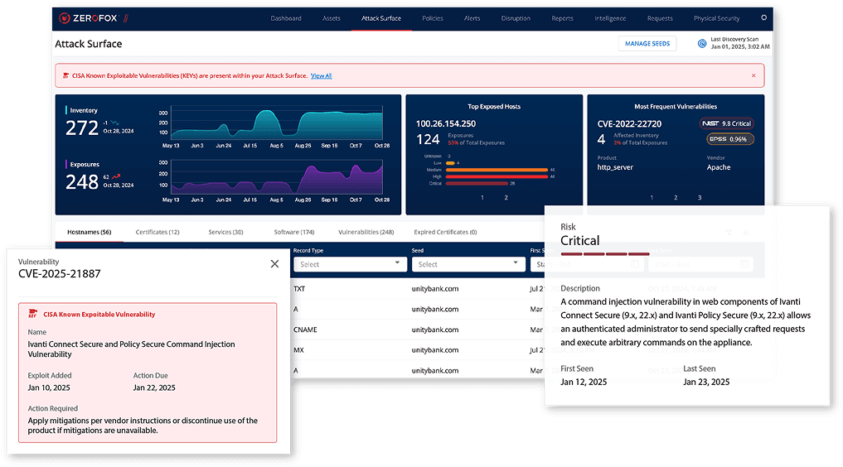The height and width of the screenshot is (467, 843).
Task: Switch to the Certificates (12) tab
Action: [157, 232]
